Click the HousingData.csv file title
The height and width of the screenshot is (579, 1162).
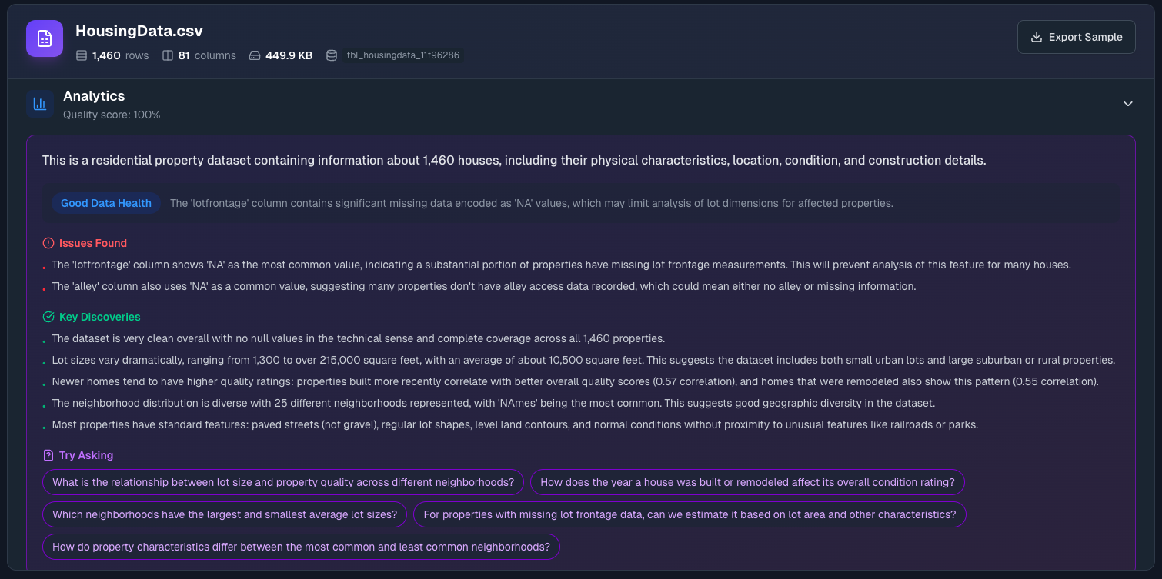(139, 32)
